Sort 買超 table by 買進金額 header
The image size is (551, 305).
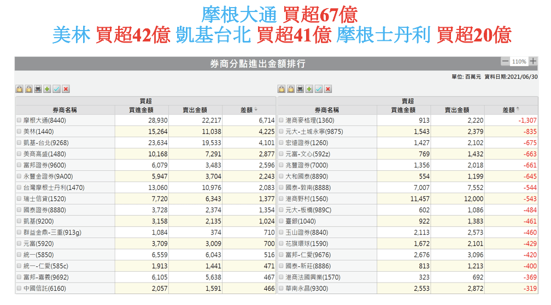[141, 110]
